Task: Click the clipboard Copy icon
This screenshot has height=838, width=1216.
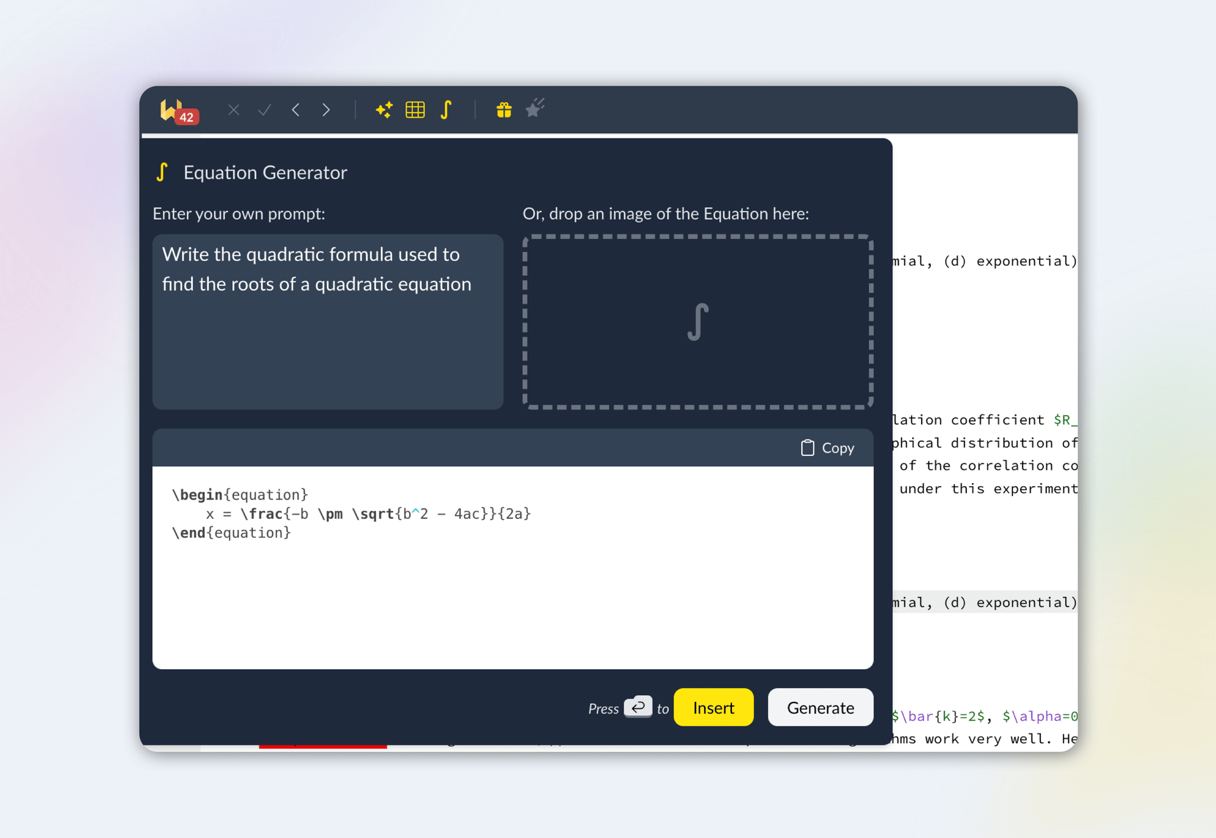Action: coord(807,448)
